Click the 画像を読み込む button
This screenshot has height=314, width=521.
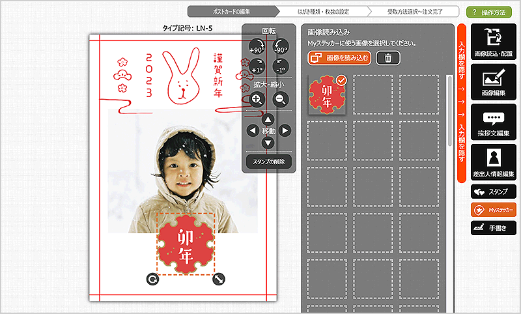point(339,58)
